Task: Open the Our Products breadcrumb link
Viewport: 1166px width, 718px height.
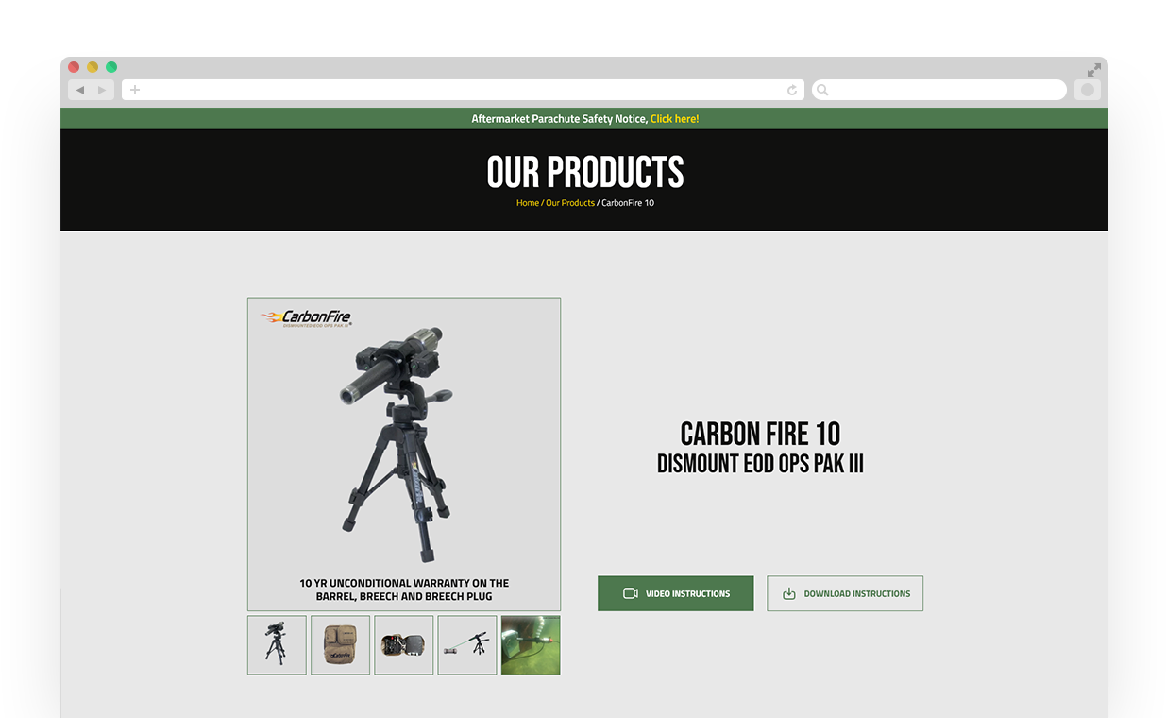Action: pyautogui.click(x=570, y=203)
